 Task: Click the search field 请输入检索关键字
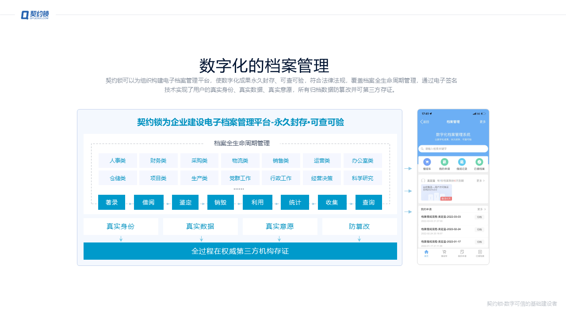click(x=453, y=149)
